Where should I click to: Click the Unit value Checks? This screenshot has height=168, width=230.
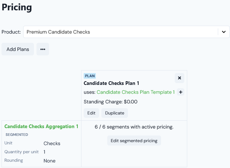point(52,143)
